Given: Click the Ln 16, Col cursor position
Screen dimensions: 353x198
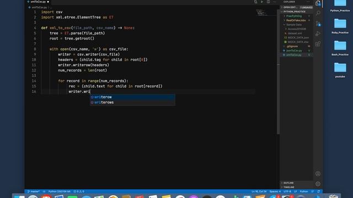Looking at the screenshot, I should point(259,191).
